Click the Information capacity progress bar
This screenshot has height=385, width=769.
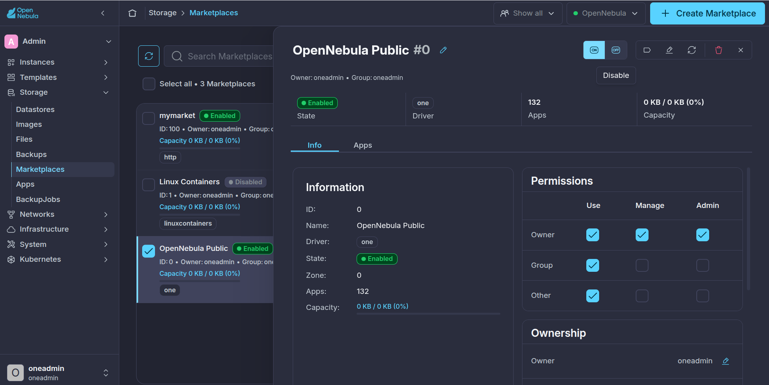(x=428, y=314)
